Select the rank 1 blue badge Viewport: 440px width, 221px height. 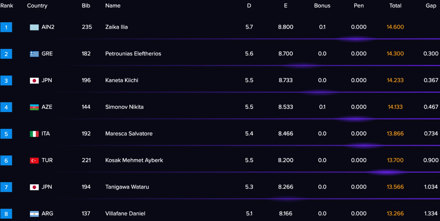pyautogui.click(x=6, y=27)
